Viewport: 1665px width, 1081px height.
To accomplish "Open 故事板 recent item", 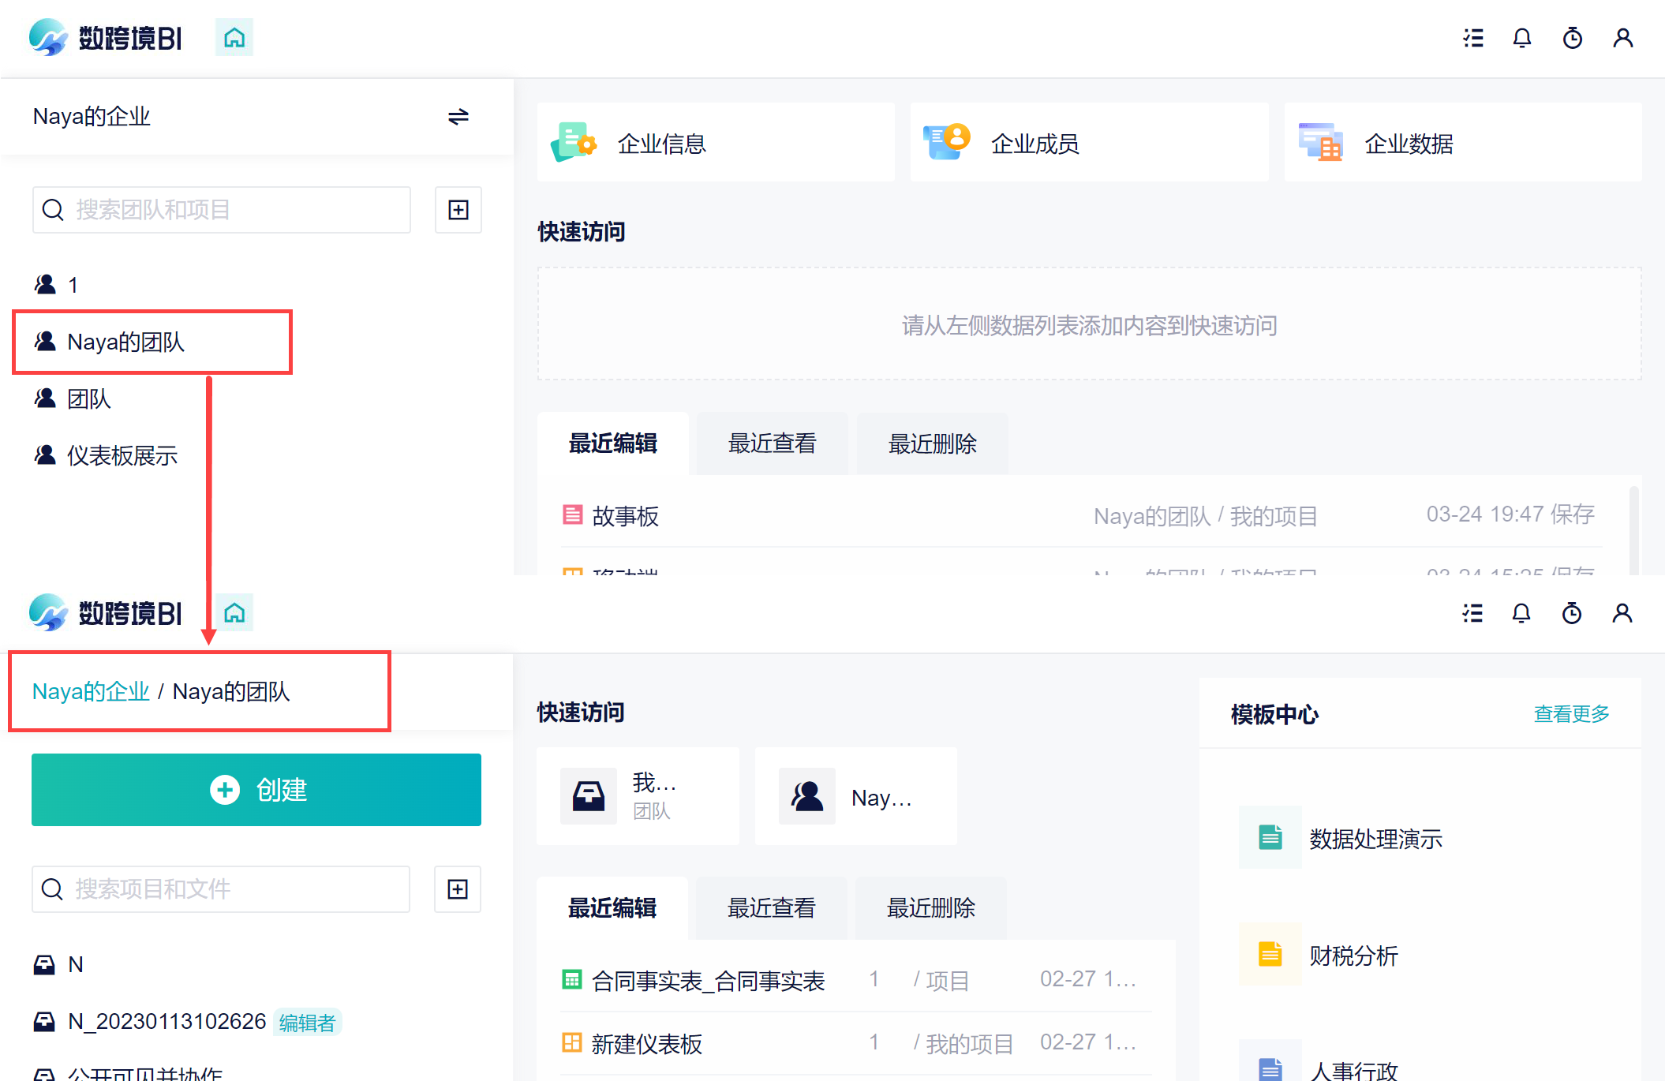I will point(1081,516).
